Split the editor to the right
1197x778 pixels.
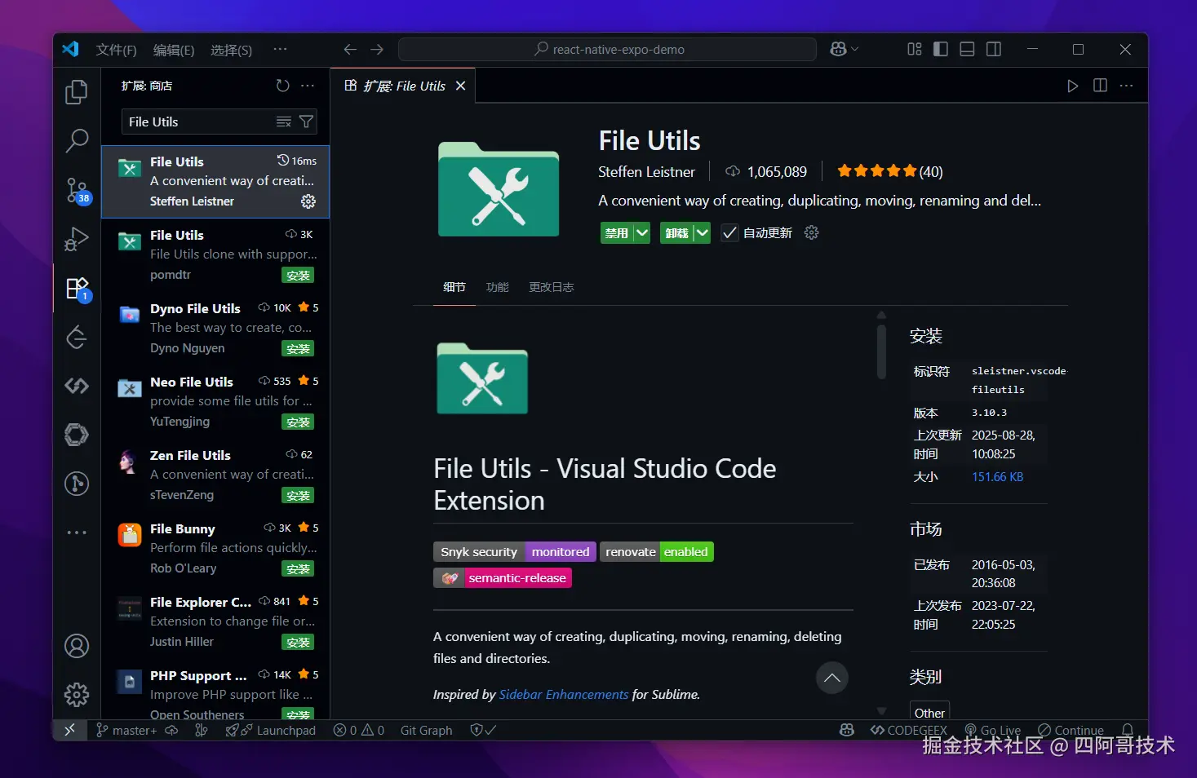tap(1100, 86)
